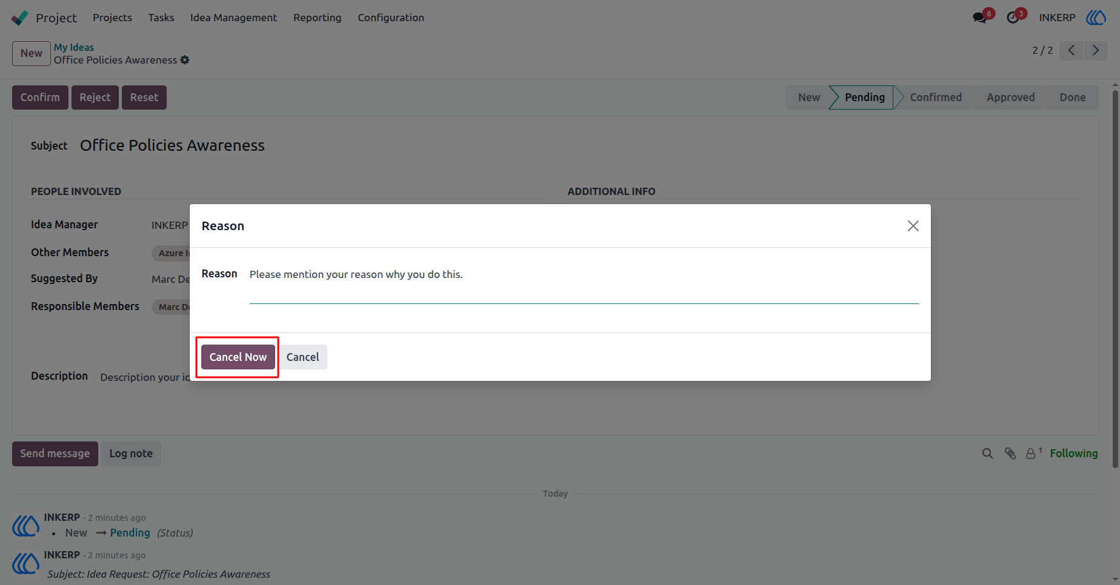Select the Done status stage
This screenshot has width=1120, height=585.
[1072, 97]
